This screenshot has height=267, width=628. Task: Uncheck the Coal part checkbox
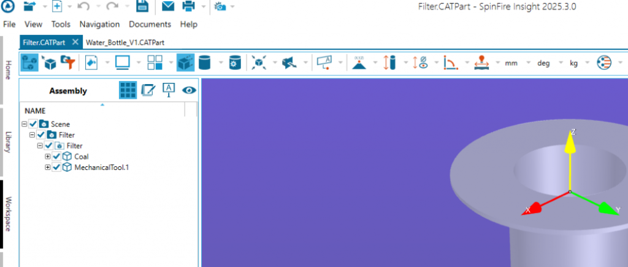coord(56,157)
